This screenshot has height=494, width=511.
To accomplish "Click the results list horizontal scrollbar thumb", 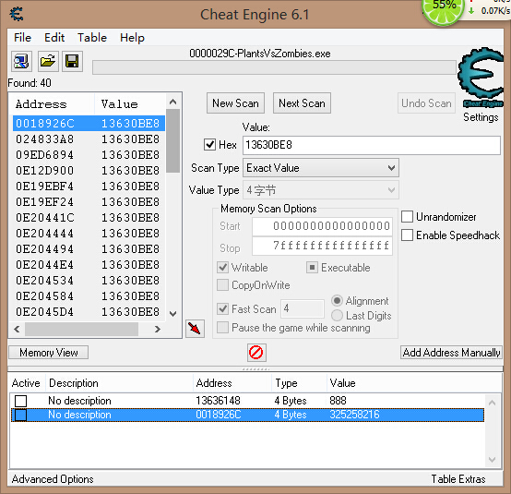I will click(81, 329).
